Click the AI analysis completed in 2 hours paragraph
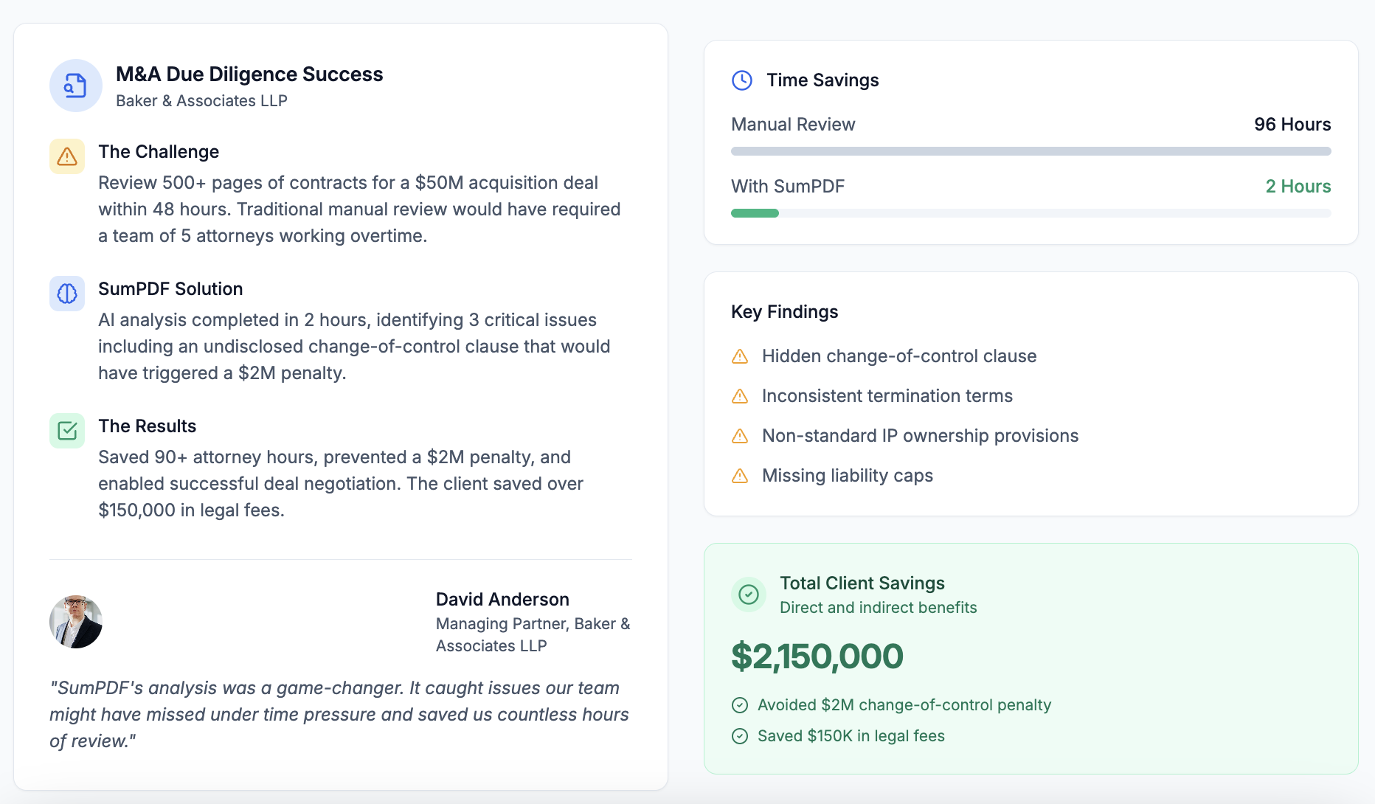The width and height of the screenshot is (1375, 804). coord(354,347)
